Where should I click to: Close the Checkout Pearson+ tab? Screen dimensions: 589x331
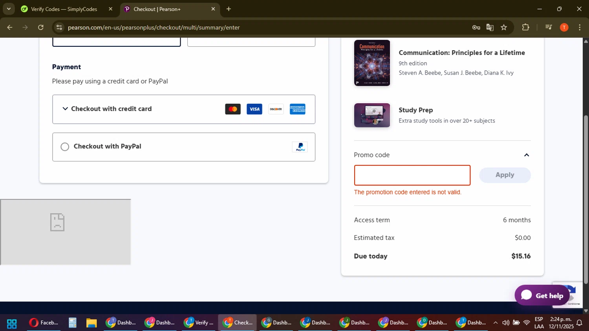[213, 9]
